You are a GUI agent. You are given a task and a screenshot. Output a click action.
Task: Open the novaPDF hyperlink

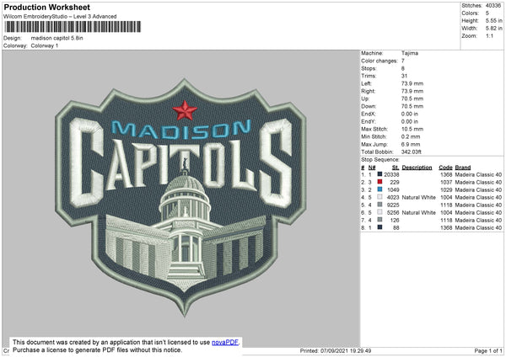click(225, 343)
